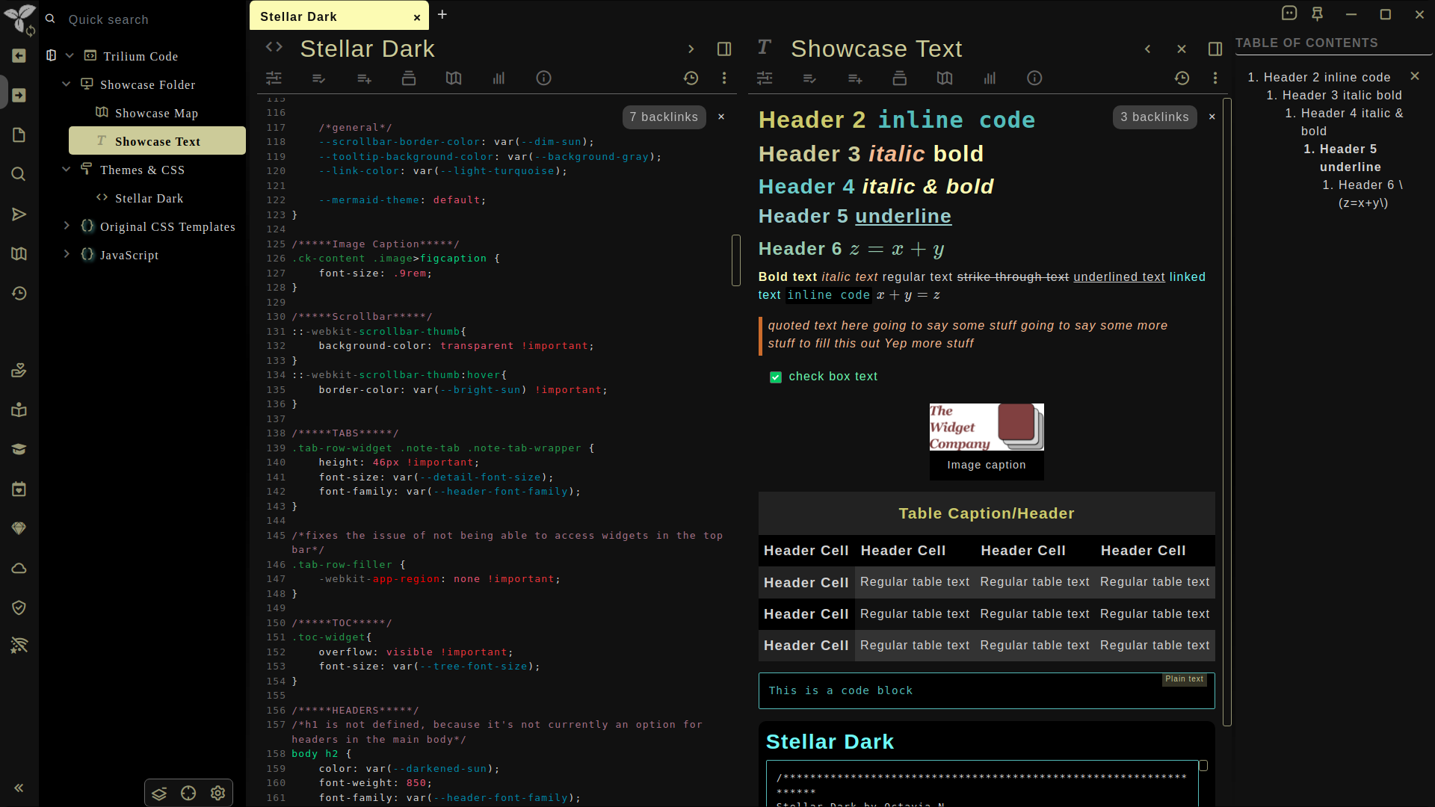This screenshot has height=807, width=1435.
Task: Click the jump-to-note arrow in the sidebar
Action: click(x=19, y=214)
